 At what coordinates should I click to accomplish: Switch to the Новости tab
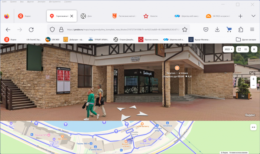pyautogui.click(x=156, y=16)
